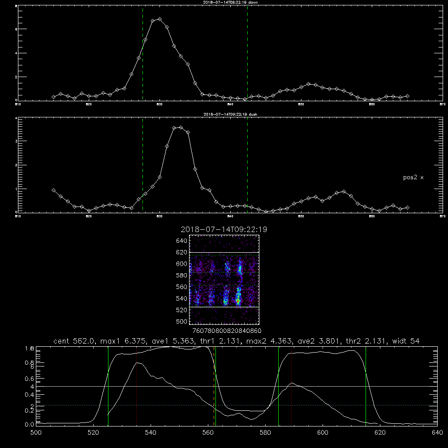The height and width of the screenshot is (448, 448).
Task: Click the red dotted line at the second profile peak
Action: (292, 386)
